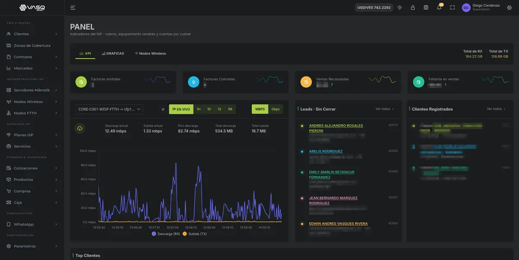The image size is (519, 260).
Task: Select the 1S time range
Action: tap(219, 109)
